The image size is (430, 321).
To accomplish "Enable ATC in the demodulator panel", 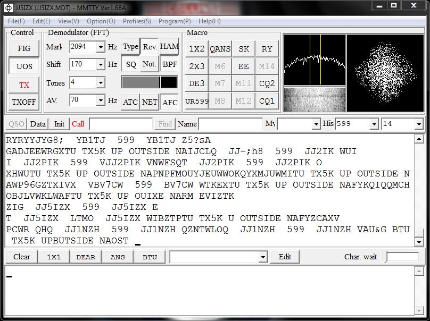I will click(130, 102).
